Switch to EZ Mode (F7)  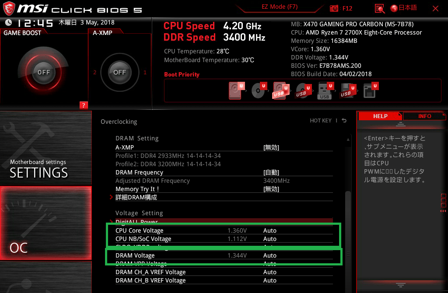pos(280,7)
